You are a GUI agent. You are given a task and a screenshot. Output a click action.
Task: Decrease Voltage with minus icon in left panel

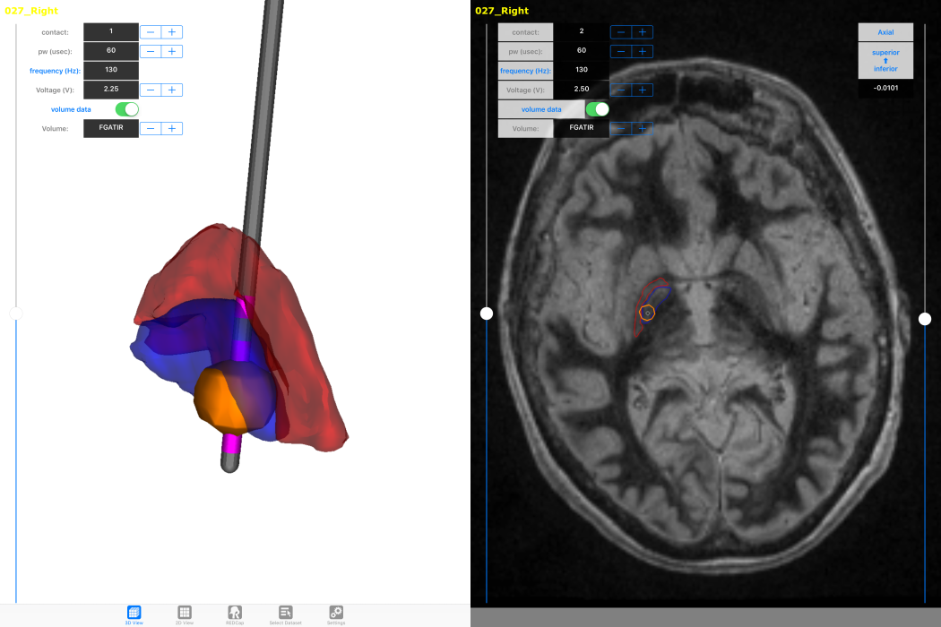point(151,90)
